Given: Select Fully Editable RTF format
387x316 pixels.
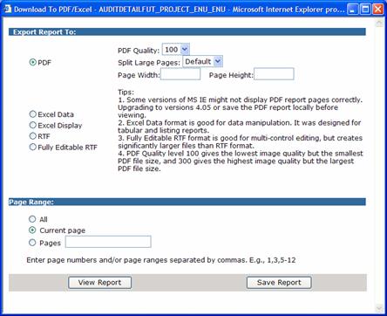Looking at the screenshot, I should point(33,147).
